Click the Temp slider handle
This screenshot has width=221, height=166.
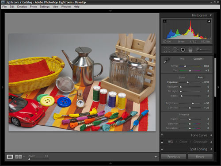(x=185, y=66)
